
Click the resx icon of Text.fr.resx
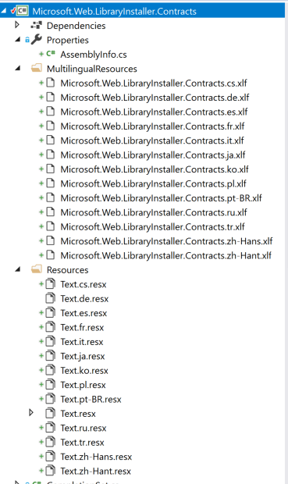50,327
